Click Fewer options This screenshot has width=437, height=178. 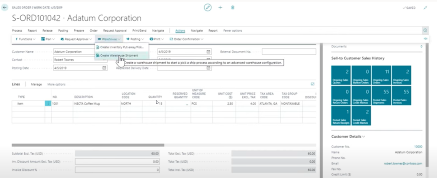(233, 31)
